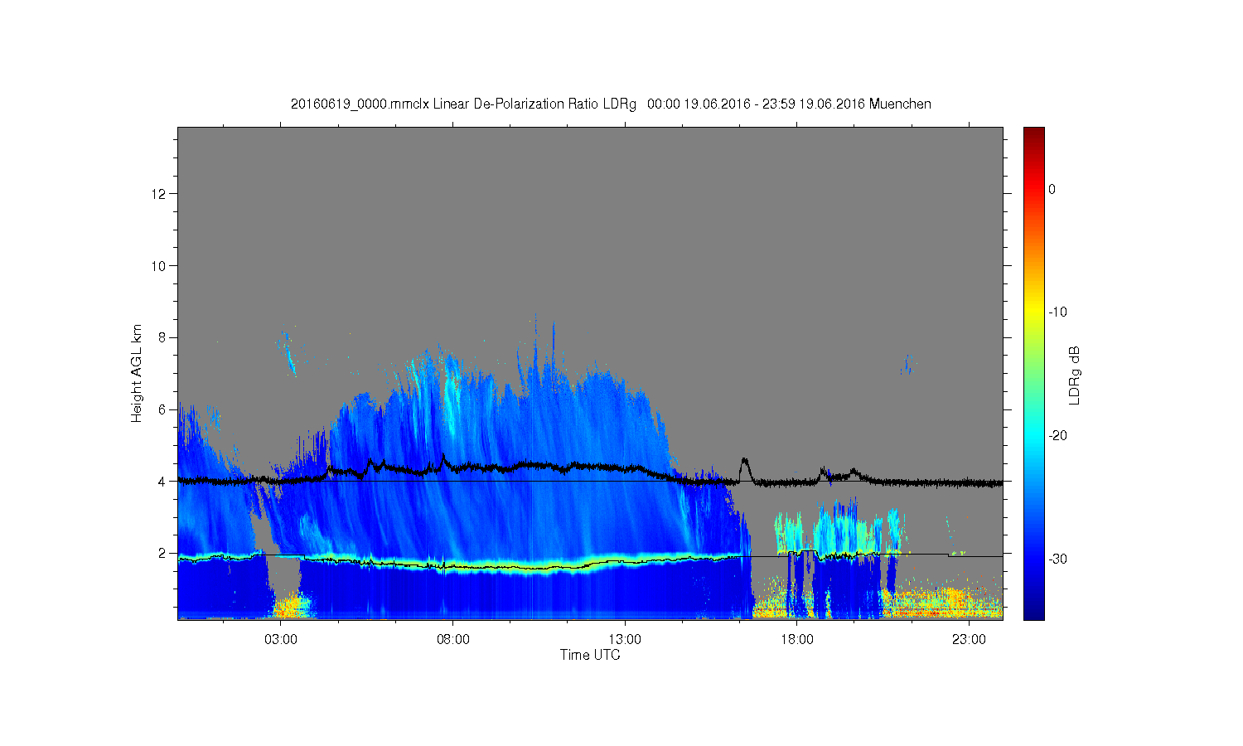1243x746 pixels.
Task: Select the colorbar tick label -10
Action: [1057, 312]
